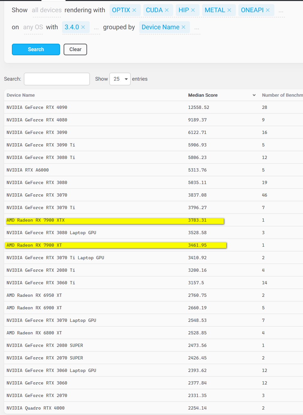The width and height of the screenshot is (303, 415).
Task: Click median score 5035.11
Action: tap(197, 182)
